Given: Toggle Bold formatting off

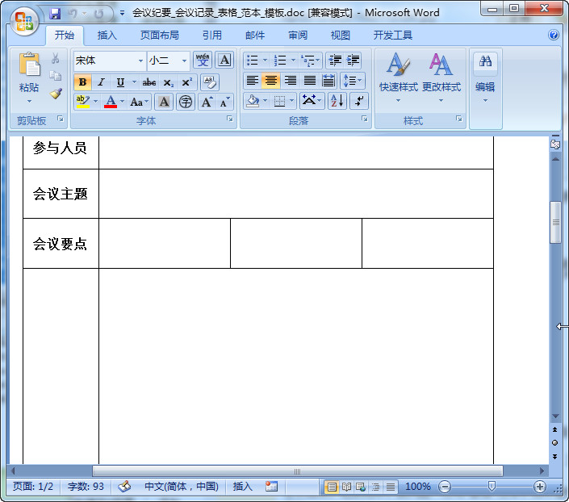Looking at the screenshot, I should pos(82,82).
